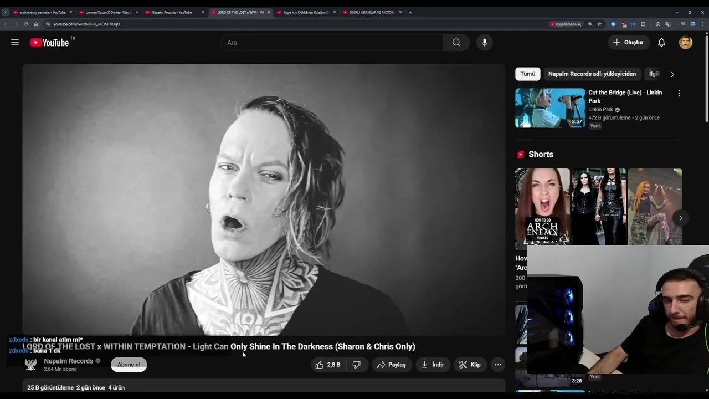
Task: Open the browser zoom magnifier icon
Action: (590, 24)
